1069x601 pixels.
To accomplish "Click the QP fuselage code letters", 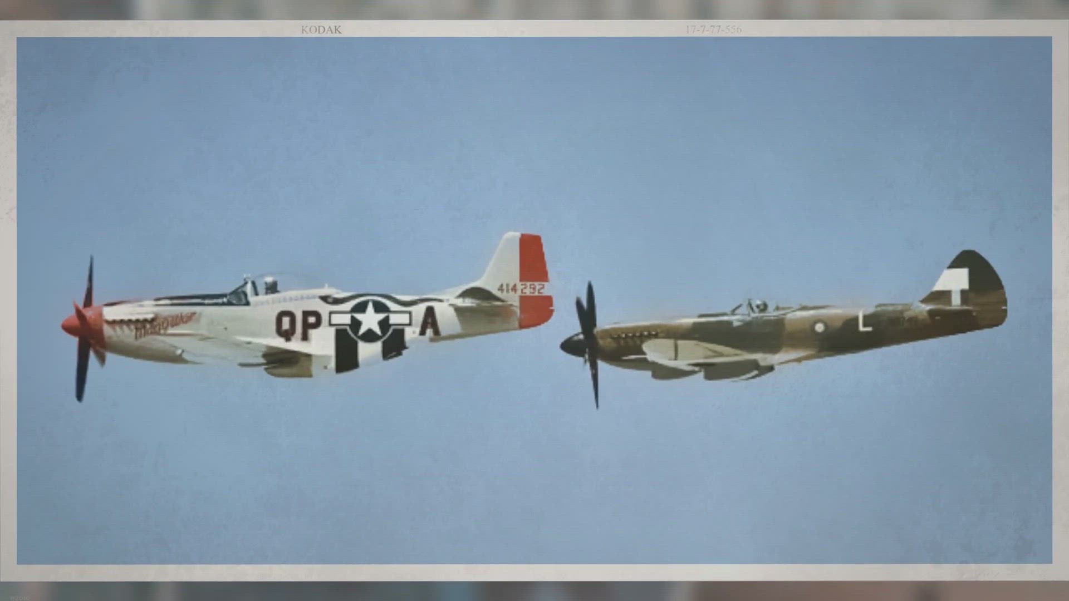I will [298, 325].
